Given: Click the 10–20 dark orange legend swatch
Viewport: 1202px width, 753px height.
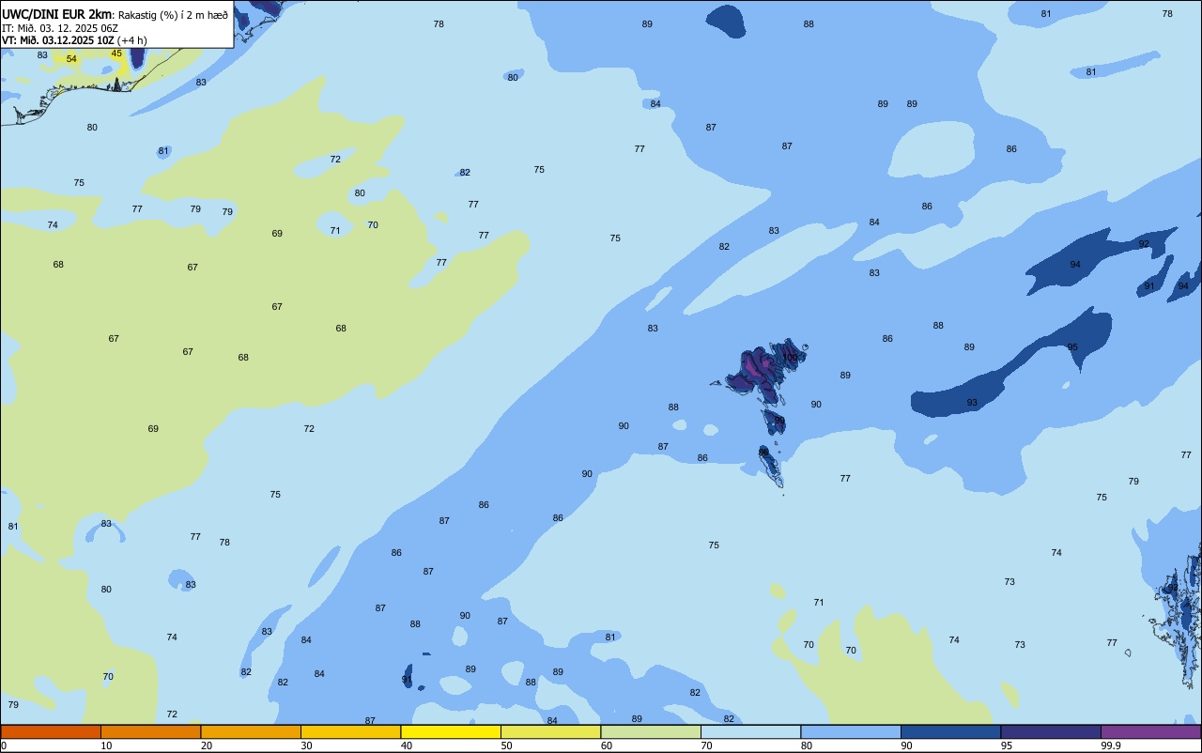Looking at the screenshot, I should tap(150, 731).
